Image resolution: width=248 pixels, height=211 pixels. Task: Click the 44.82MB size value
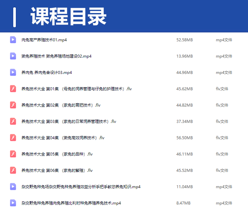click(185, 105)
